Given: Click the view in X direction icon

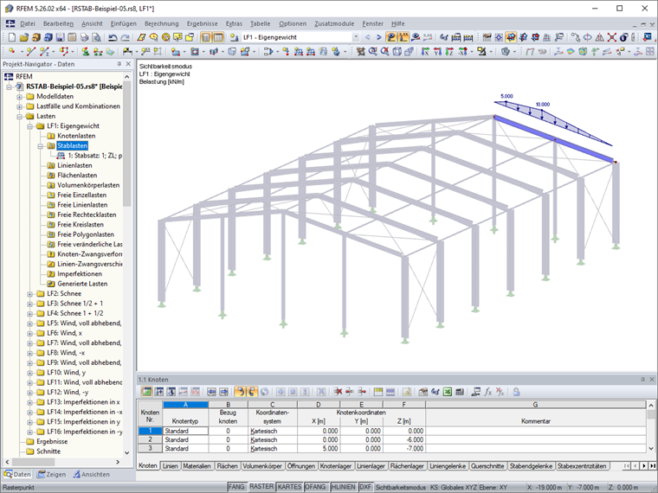Looking at the screenshot, I should pyautogui.click(x=425, y=52).
